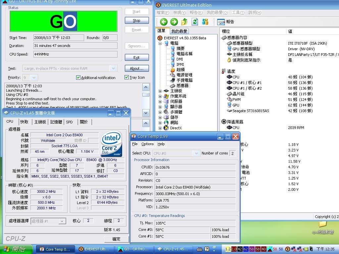Click the ORTHOS Exit button

pos(137,58)
